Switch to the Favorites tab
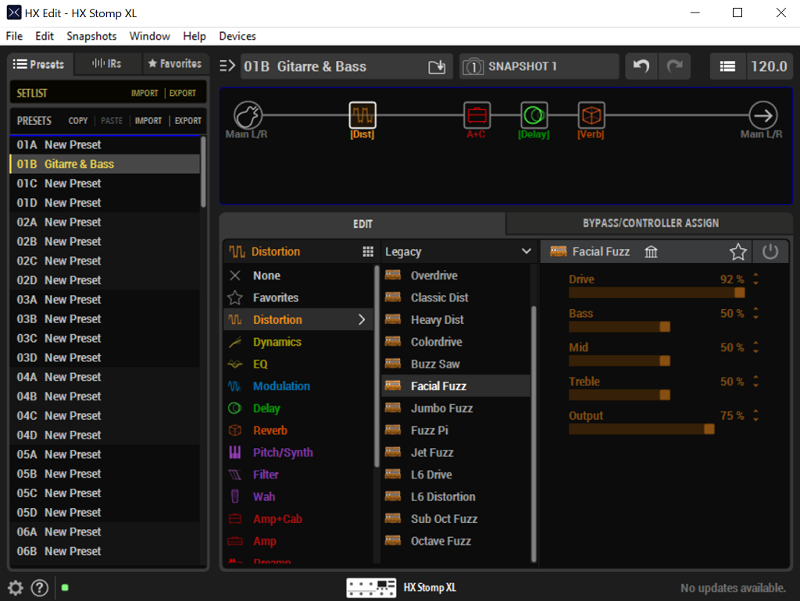This screenshot has width=800, height=601. (x=175, y=64)
